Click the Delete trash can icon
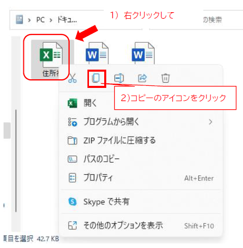Screen dimensions: 243x248 click(166, 78)
